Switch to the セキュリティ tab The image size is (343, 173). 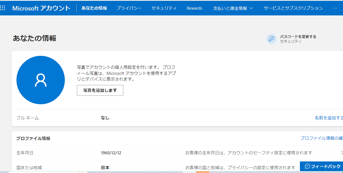pyautogui.click(x=164, y=8)
